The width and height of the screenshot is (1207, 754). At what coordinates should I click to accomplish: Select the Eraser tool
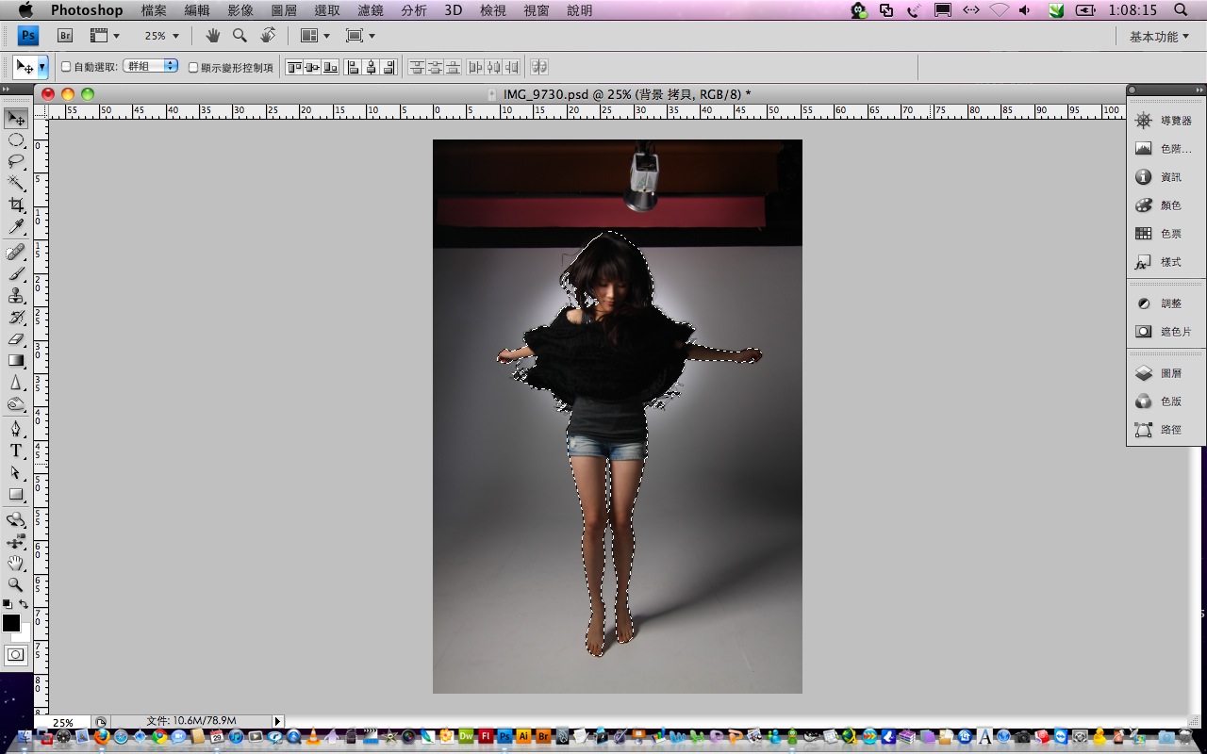coord(16,338)
